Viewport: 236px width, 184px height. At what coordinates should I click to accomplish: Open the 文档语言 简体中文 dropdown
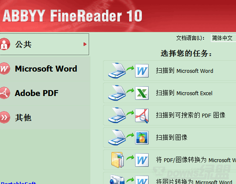tap(223, 38)
